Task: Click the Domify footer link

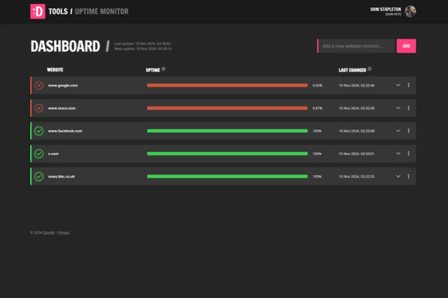Action: (x=49, y=233)
